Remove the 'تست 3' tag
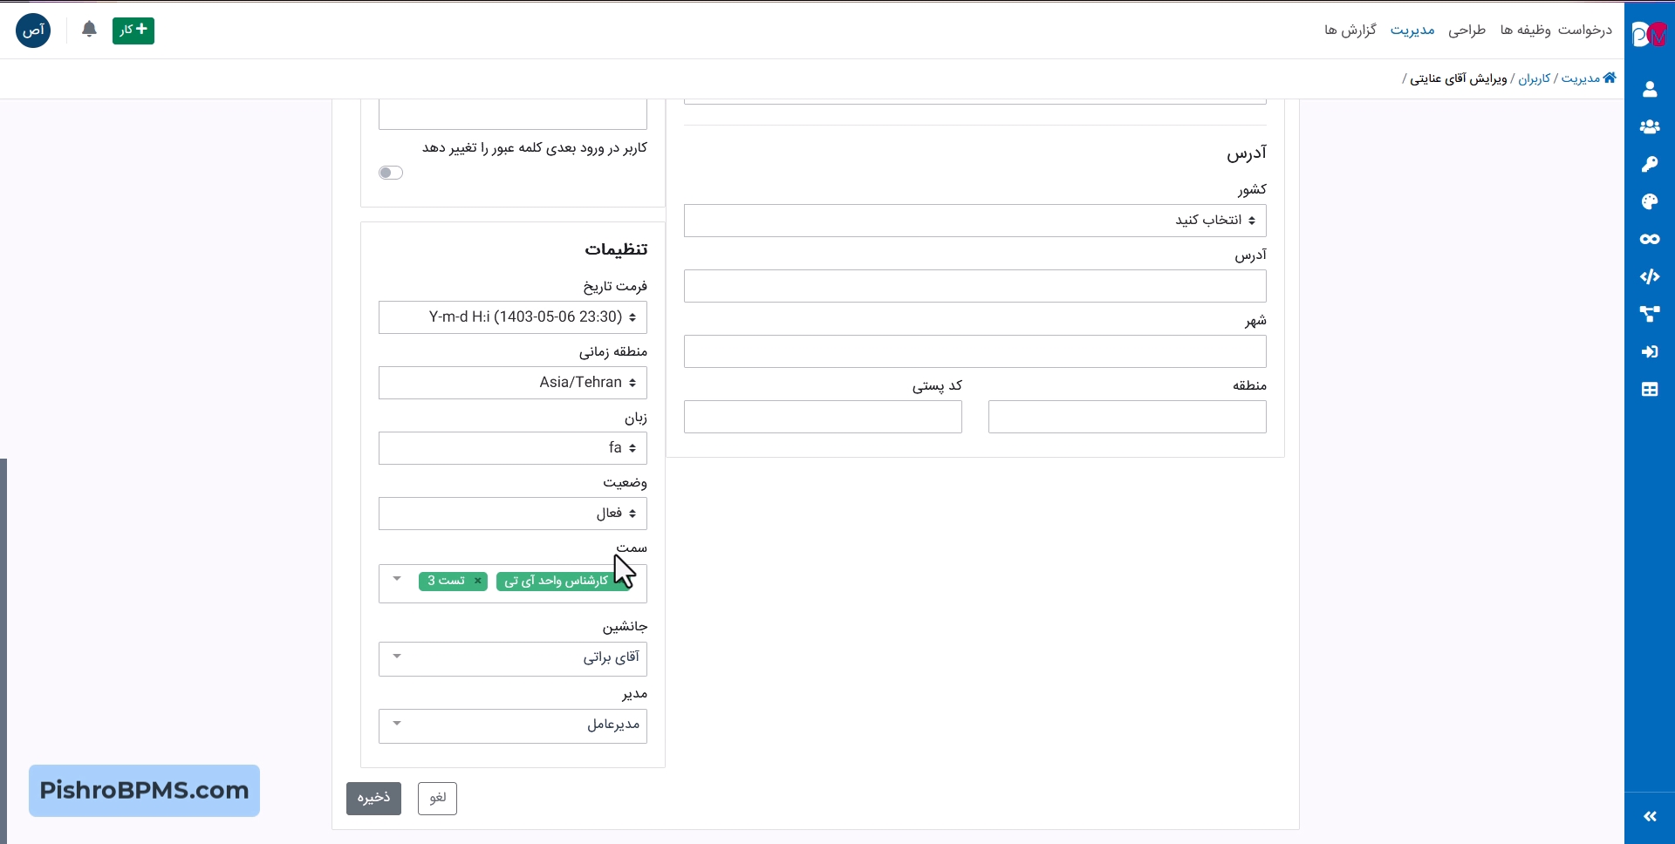The height and width of the screenshot is (844, 1675). tap(477, 581)
